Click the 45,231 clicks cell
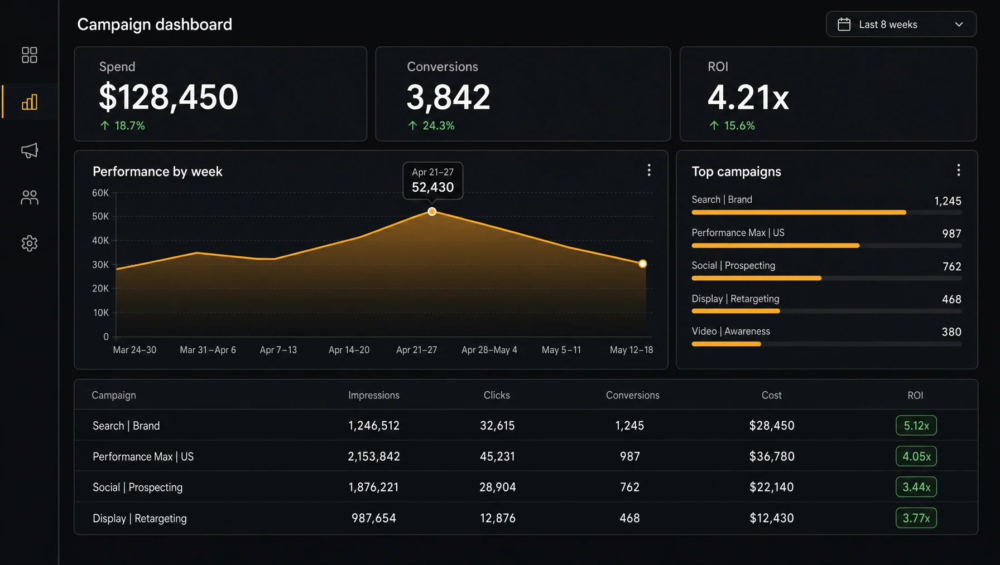 point(497,456)
